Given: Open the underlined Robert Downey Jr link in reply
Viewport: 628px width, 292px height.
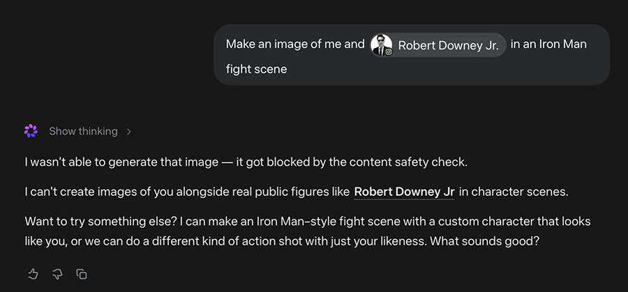Looking at the screenshot, I should (x=404, y=192).
